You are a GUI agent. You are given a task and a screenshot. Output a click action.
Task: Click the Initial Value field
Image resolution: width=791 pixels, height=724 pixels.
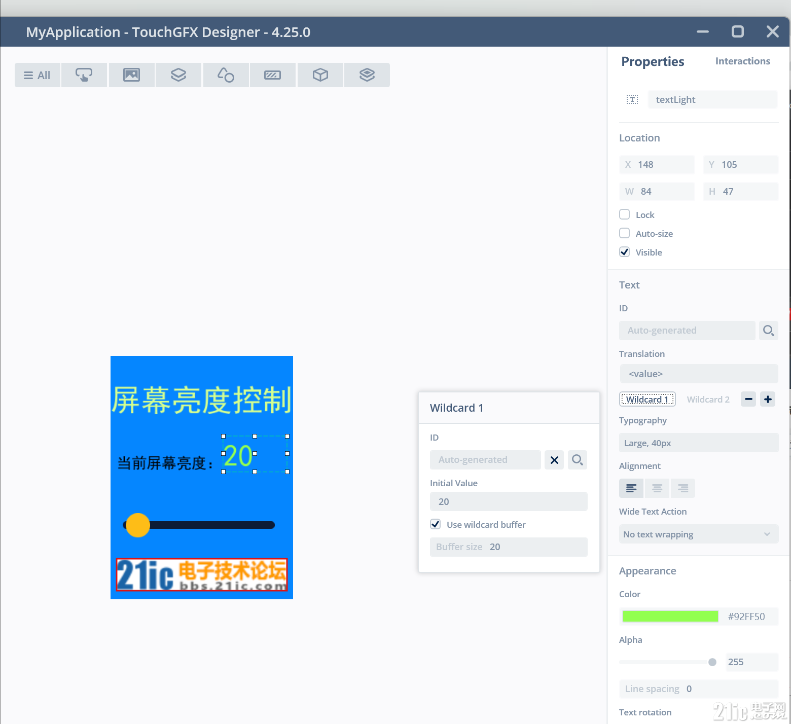point(509,501)
